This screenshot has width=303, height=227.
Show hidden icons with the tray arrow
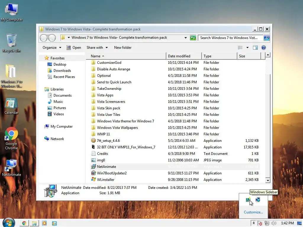[x=254, y=223]
